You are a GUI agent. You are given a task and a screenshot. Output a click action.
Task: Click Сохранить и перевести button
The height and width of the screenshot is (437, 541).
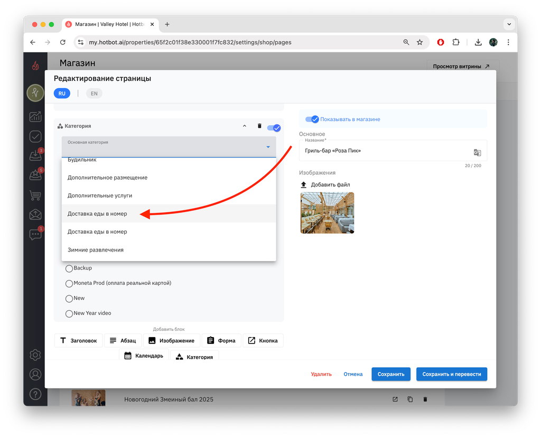coord(452,374)
